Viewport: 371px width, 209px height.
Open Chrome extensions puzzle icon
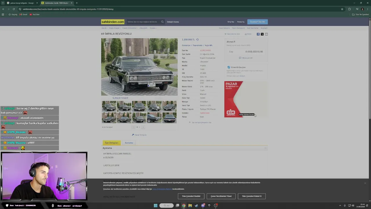pyautogui.click(x=349, y=9)
